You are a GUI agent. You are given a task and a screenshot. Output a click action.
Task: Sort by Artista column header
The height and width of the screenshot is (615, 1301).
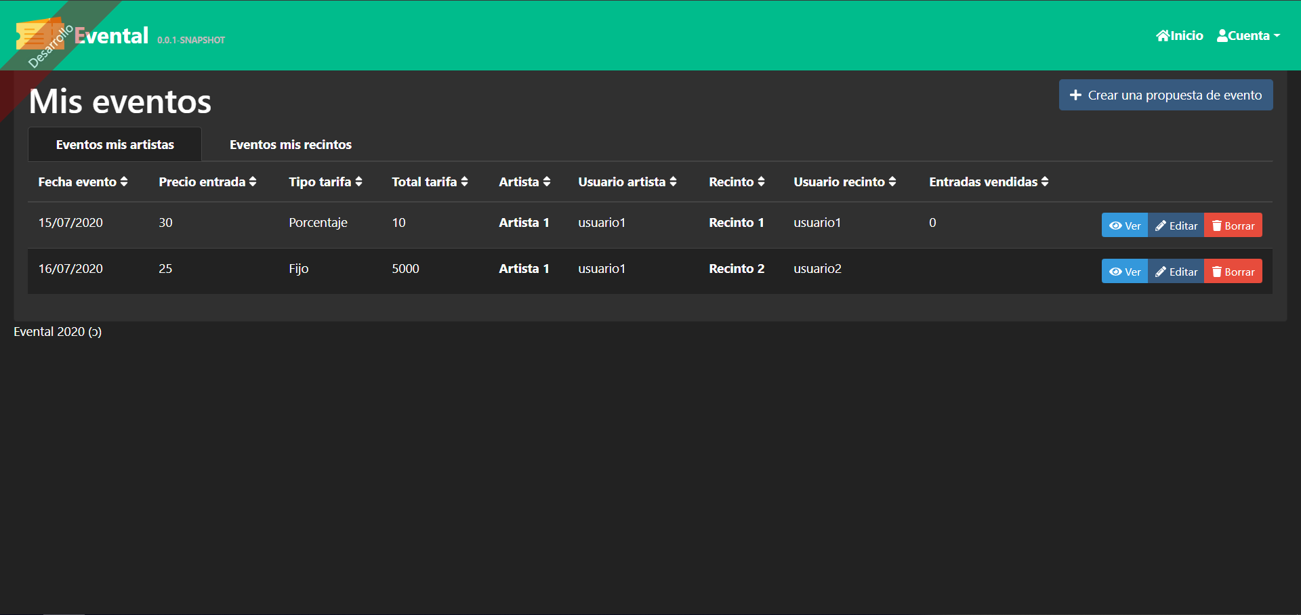pyautogui.click(x=524, y=182)
